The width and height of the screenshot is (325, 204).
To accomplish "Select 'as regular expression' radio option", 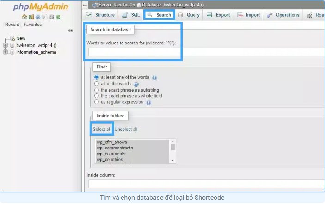I will (97, 102).
